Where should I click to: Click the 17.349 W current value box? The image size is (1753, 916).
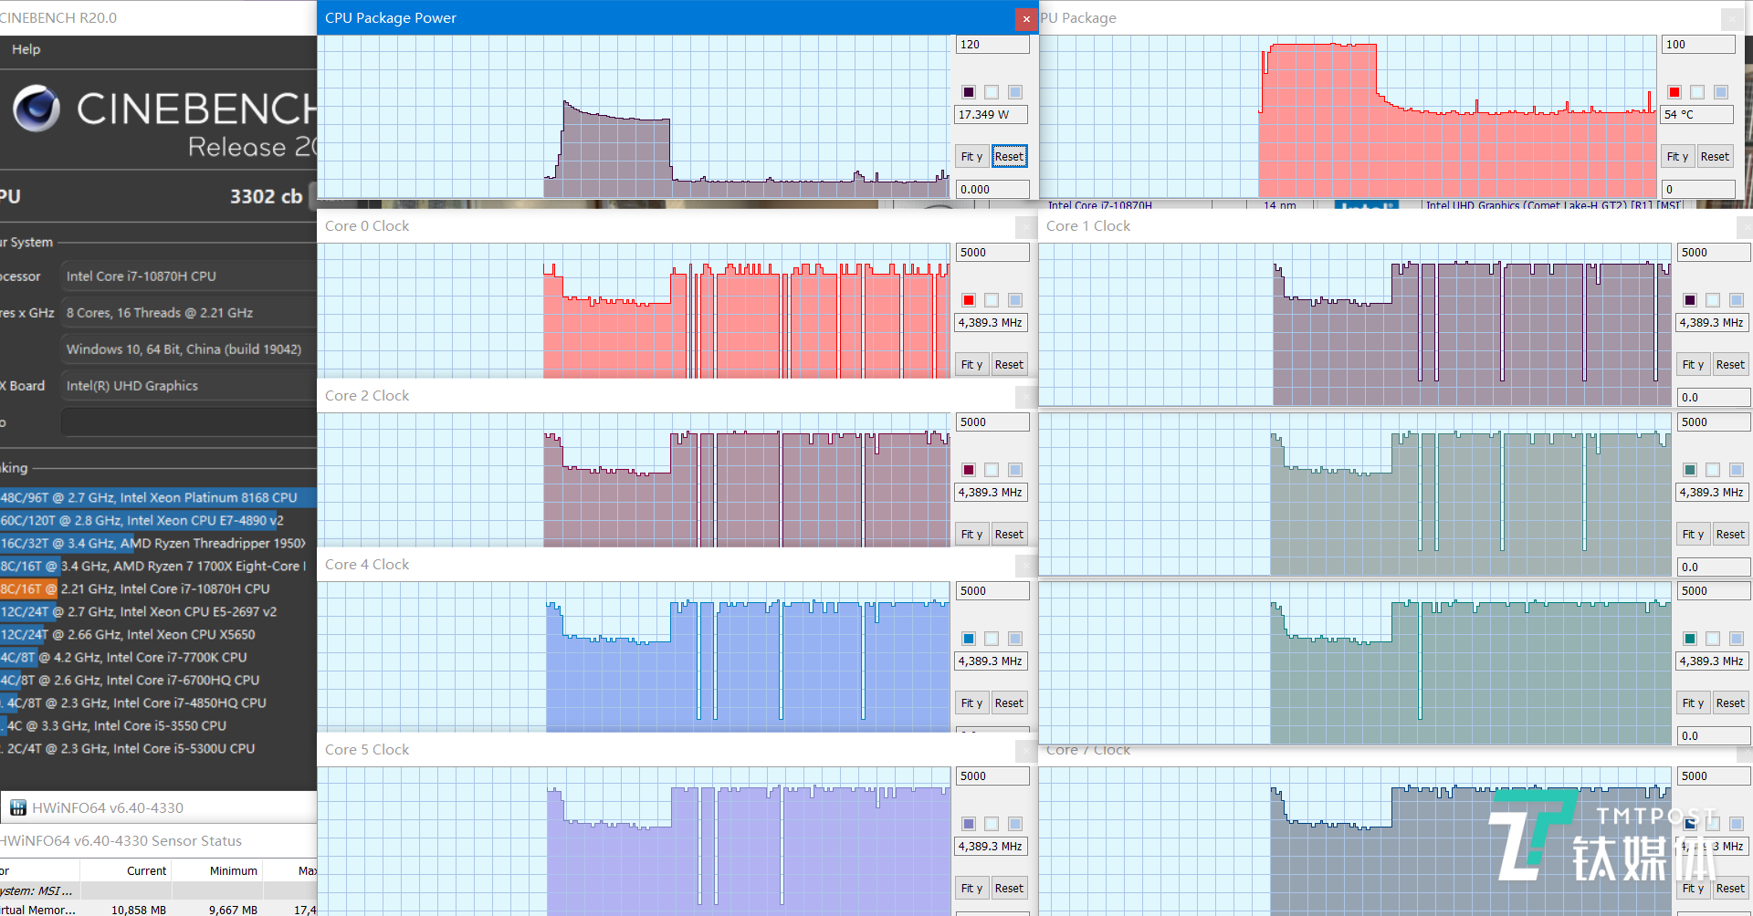tap(992, 115)
